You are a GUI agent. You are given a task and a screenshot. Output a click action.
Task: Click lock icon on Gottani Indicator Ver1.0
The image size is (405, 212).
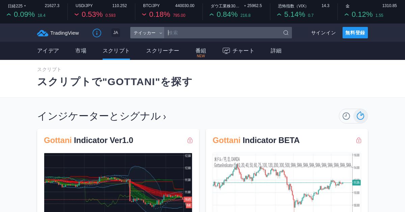point(190,140)
